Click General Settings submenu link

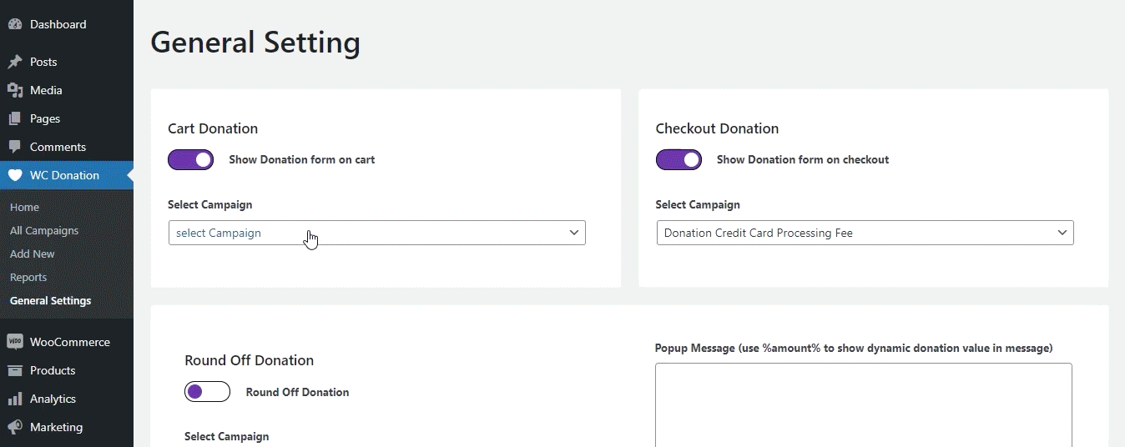[x=51, y=300]
